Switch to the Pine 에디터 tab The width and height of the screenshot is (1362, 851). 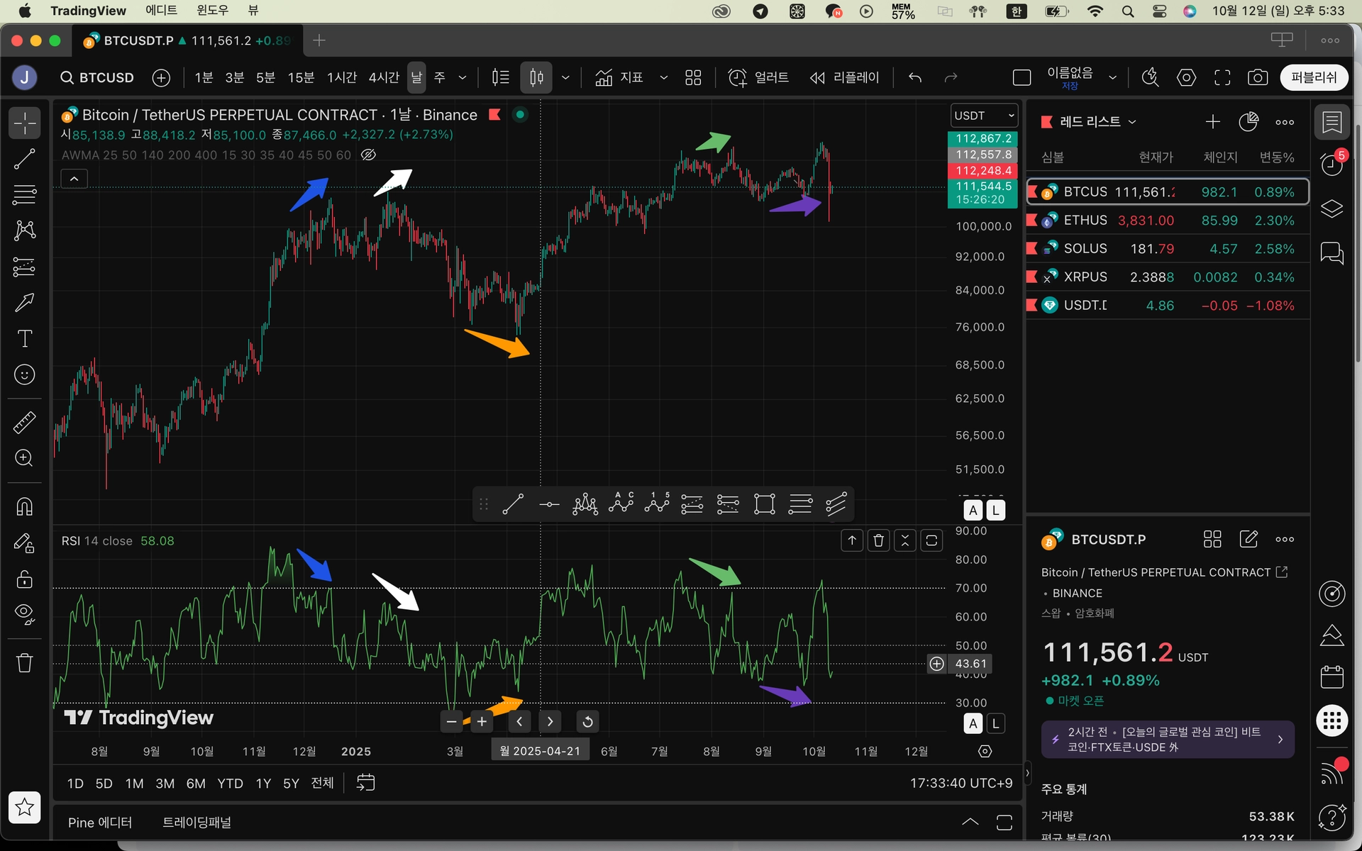click(100, 823)
